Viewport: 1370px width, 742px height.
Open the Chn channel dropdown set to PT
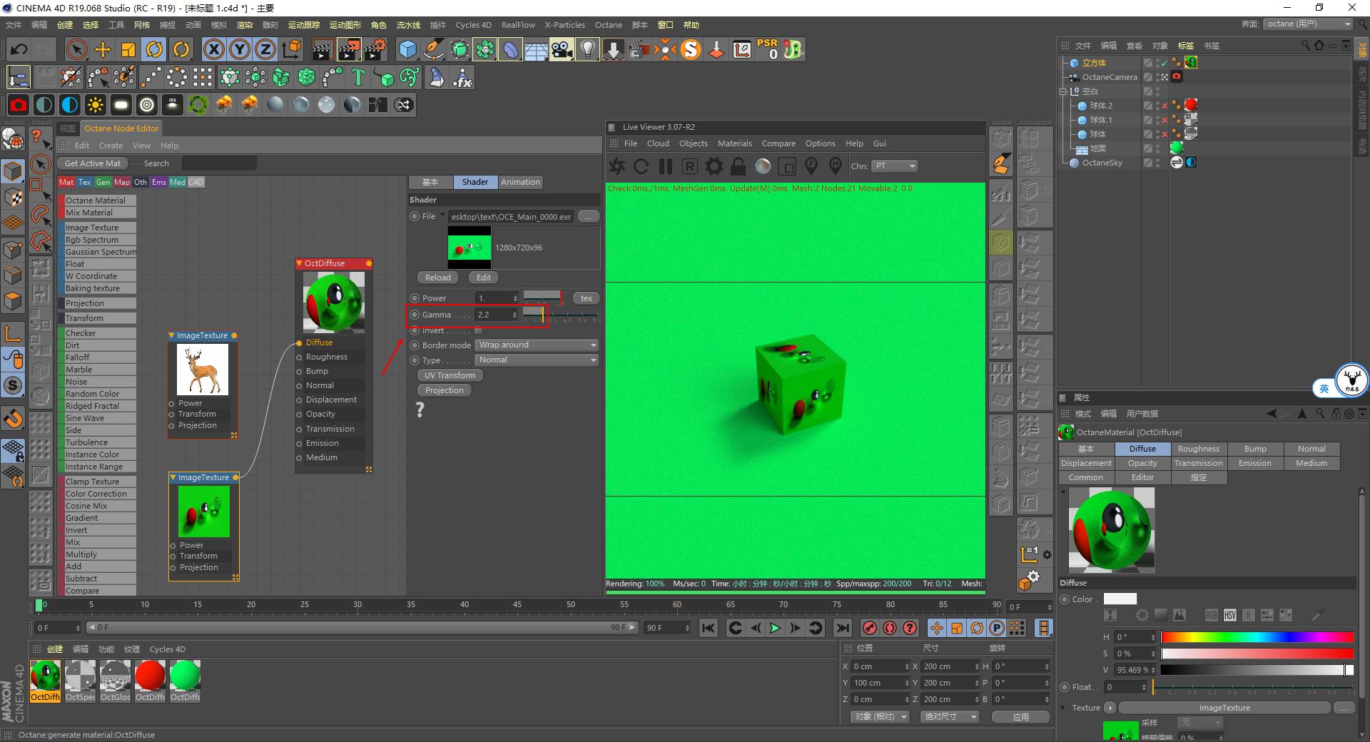coord(895,166)
